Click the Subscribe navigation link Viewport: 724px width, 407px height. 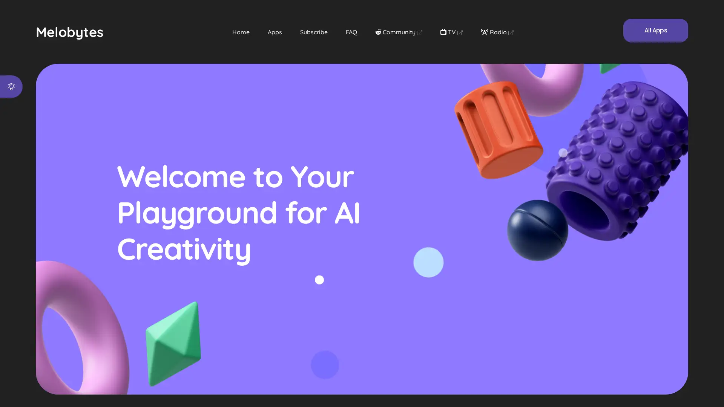click(x=313, y=32)
